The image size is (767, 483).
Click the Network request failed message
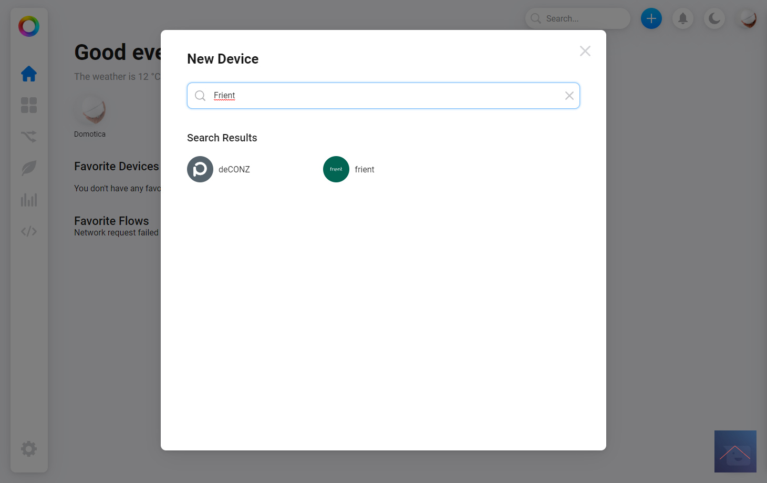(x=116, y=232)
